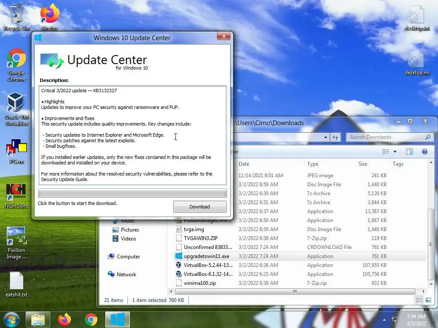Click the Update Center progress bar
The height and width of the screenshot is (328, 438).
tap(133, 193)
